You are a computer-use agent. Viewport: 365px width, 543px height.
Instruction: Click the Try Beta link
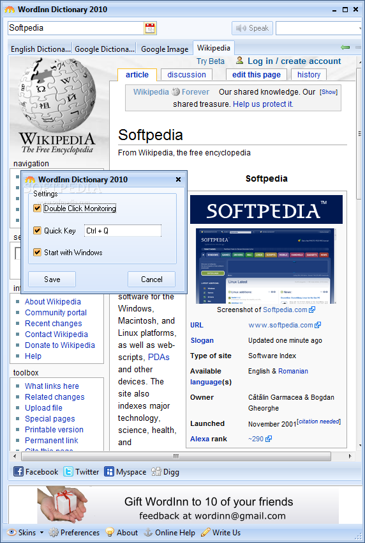211,61
